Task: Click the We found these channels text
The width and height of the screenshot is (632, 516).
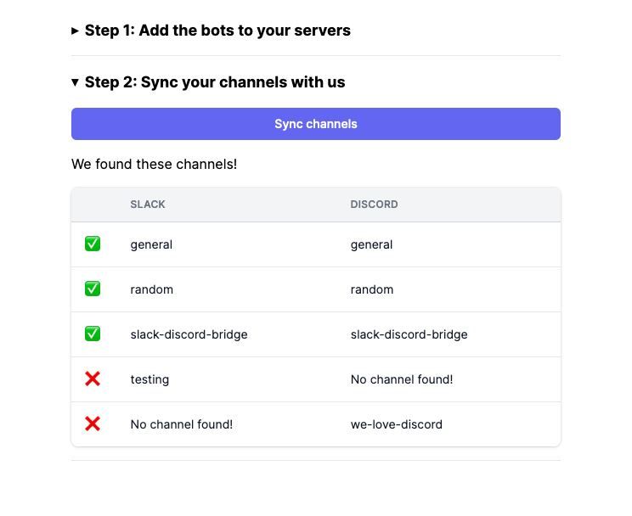Action: tap(154, 164)
